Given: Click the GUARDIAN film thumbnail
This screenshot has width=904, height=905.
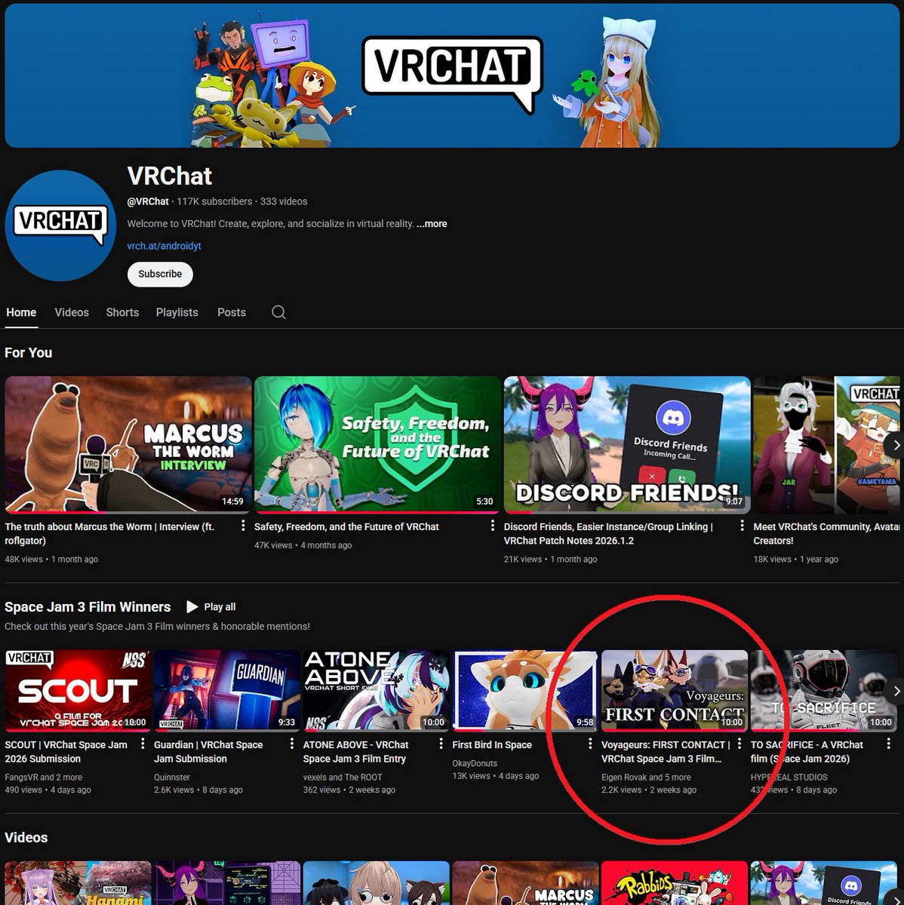Looking at the screenshot, I should (x=227, y=691).
